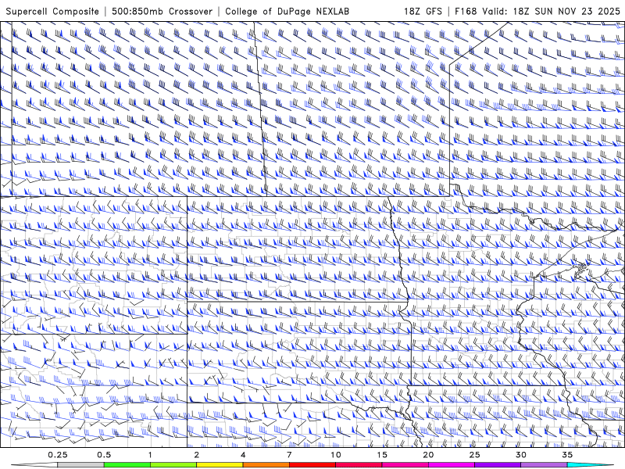This screenshot has height=469, width=625.
Task: Click the green color bar segment between 0.5 and 1
Action: coord(127,465)
